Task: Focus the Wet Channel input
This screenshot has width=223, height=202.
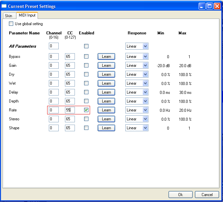Action: click(x=54, y=83)
